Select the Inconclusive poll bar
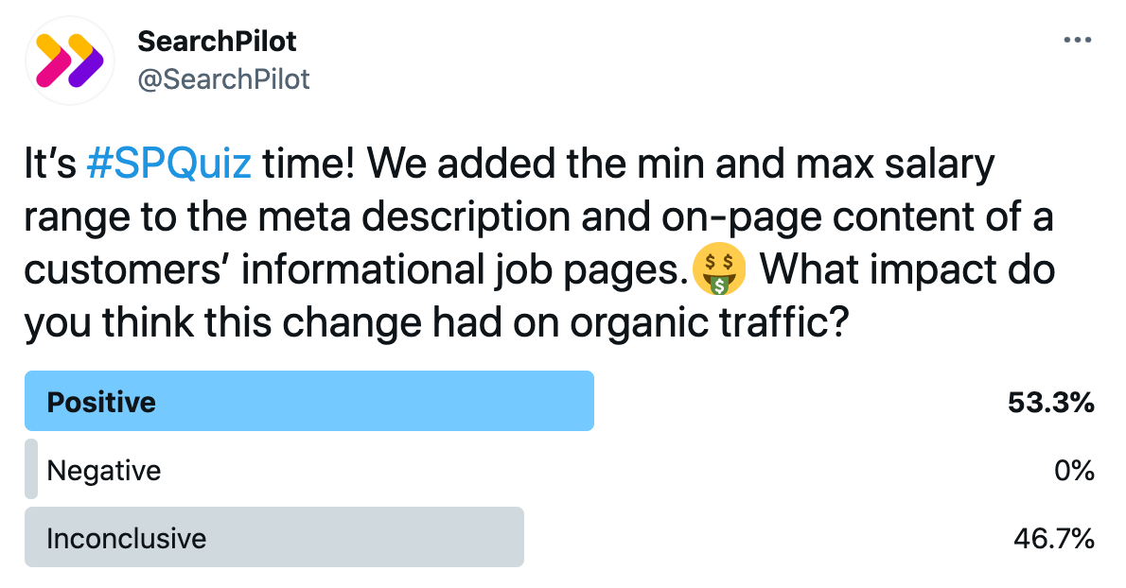This screenshot has width=1126, height=588. click(274, 537)
